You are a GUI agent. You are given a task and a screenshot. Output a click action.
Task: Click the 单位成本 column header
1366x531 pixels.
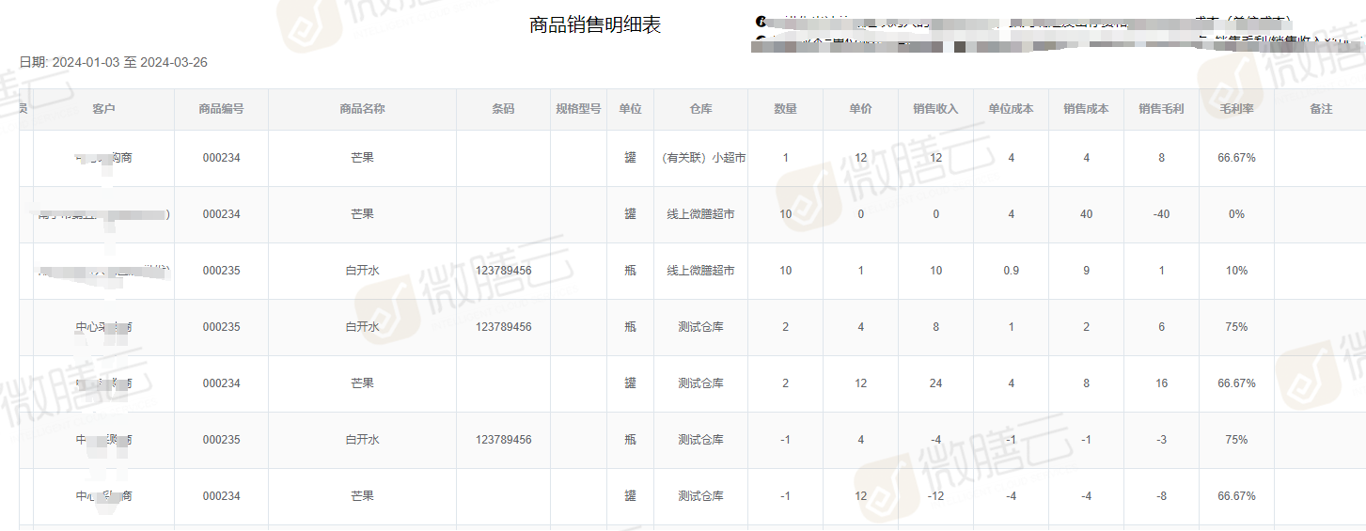click(1011, 109)
